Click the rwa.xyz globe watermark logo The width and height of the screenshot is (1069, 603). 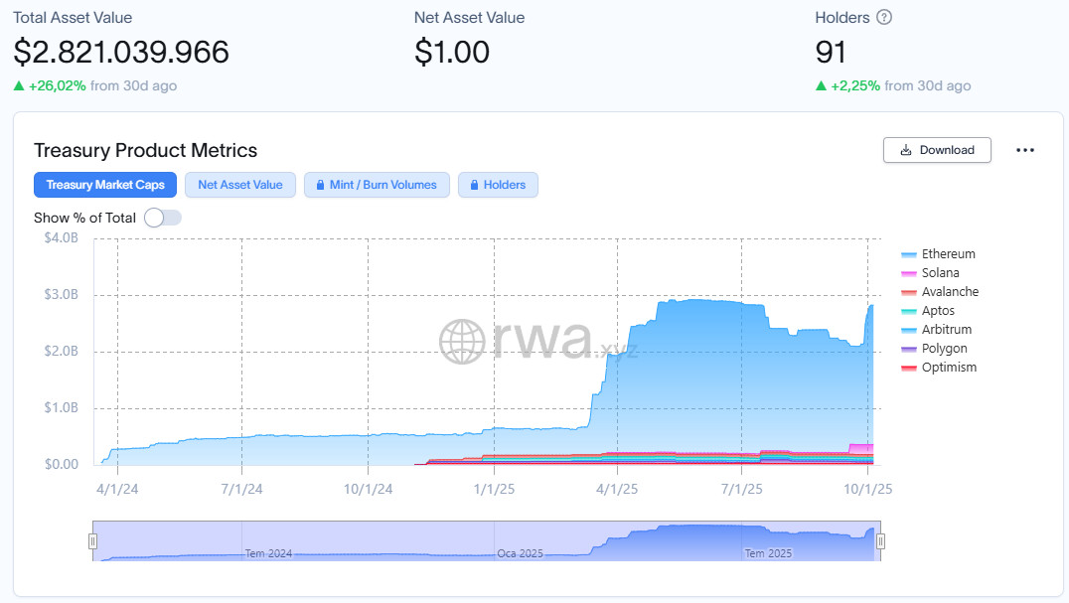461,341
